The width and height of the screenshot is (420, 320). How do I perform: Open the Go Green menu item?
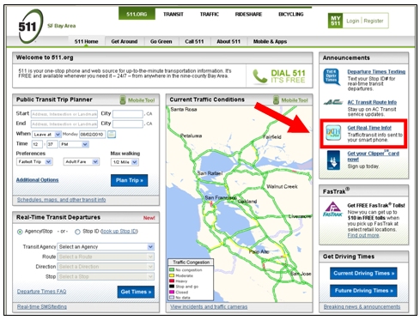[x=161, y=41]
